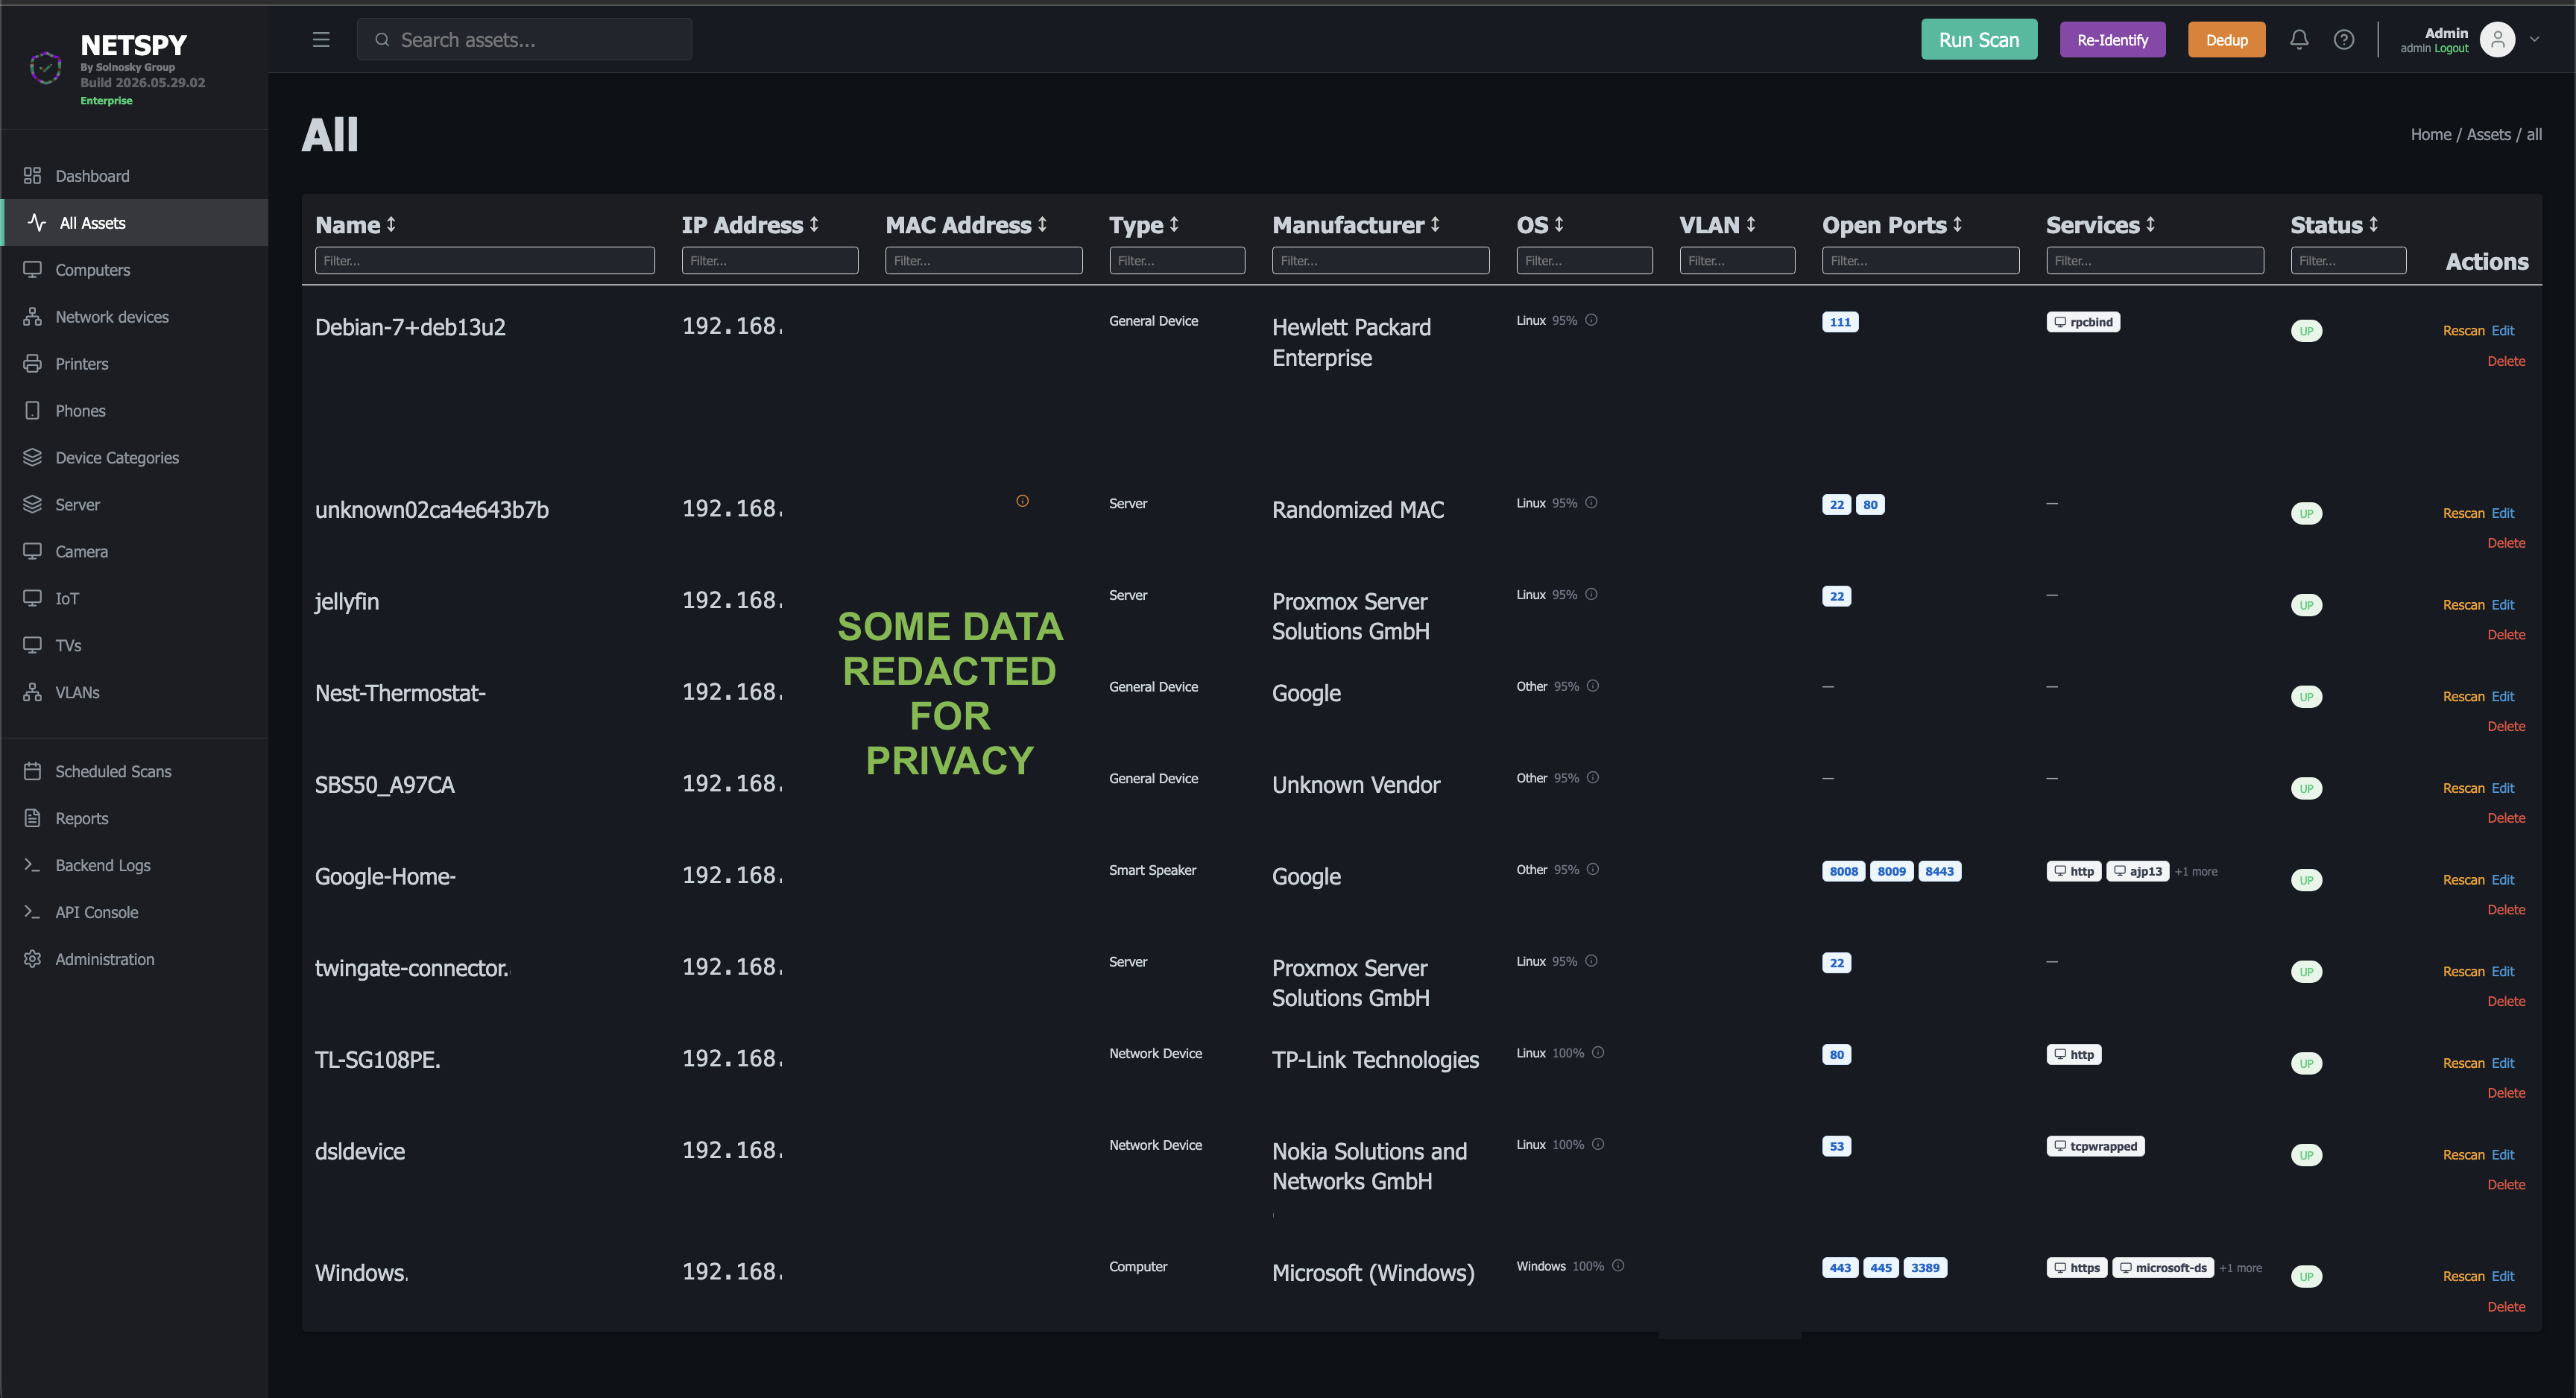Screen dimensions: 2576x1398
Task: Open the Printers sidebar item
Action: (135, 364)
